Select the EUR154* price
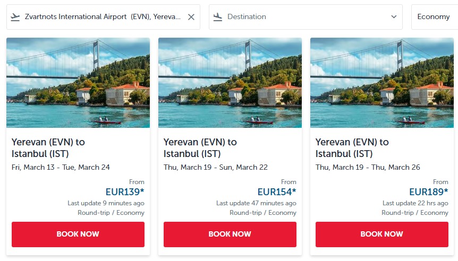 click(x=277, y=192)
